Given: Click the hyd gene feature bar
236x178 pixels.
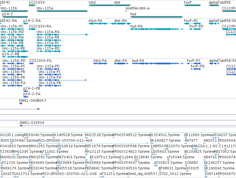Looking at the screenshot, I should tap(156, 17).
